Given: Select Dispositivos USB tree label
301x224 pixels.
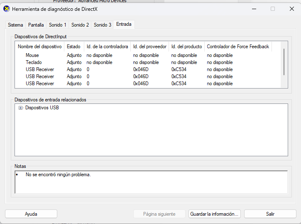Looking at the screenshot, I should click(x=42, y=108).
